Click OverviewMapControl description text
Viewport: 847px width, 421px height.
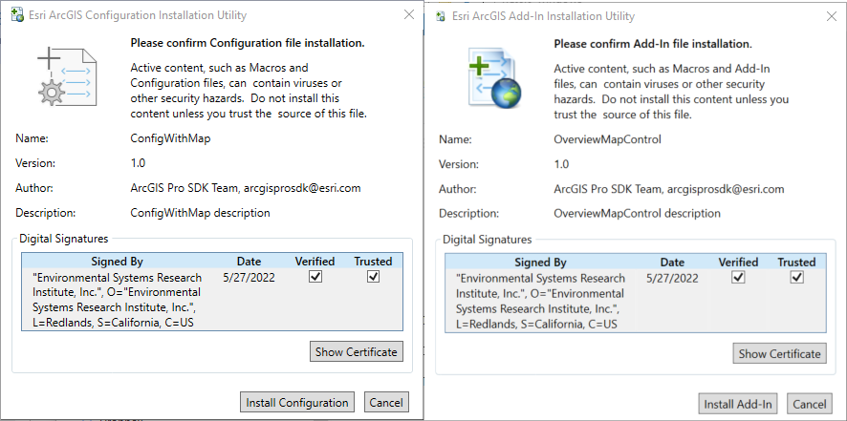637,213
